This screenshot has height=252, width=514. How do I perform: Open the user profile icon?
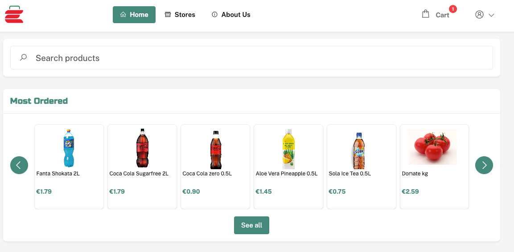479,15
